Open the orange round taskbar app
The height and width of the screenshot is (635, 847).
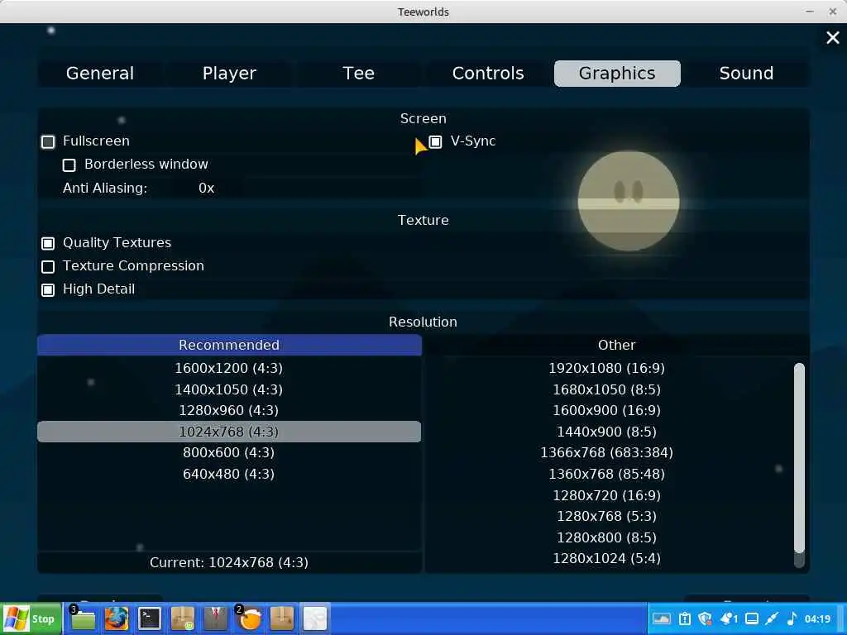click(x=249, y=618)
